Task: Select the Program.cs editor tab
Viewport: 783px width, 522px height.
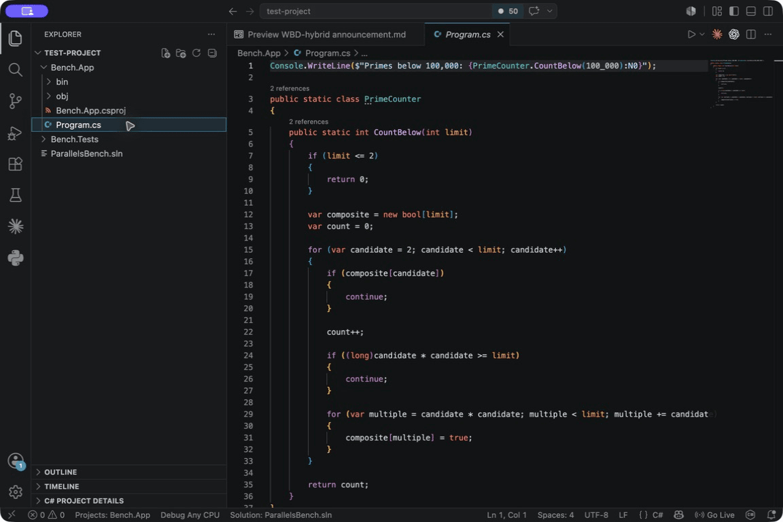Action: point(468,35)
